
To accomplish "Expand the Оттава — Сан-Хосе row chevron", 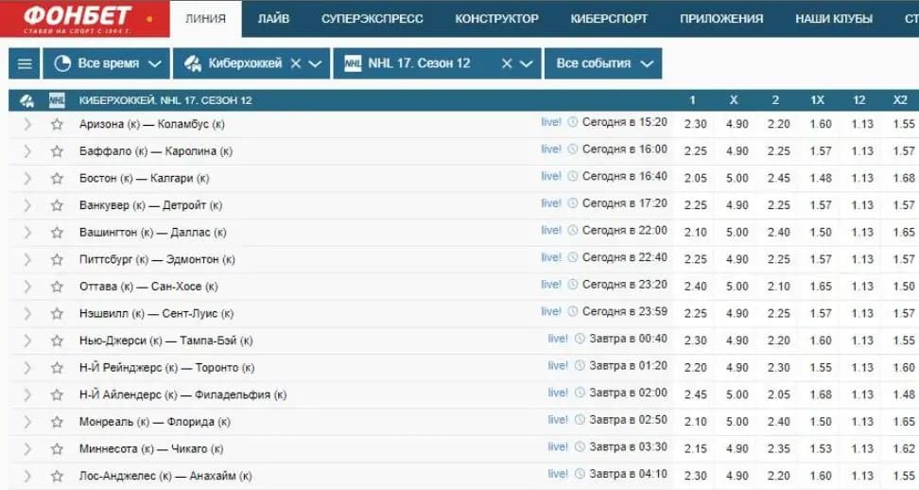I will pyautogui.click(x=27, y=287).
